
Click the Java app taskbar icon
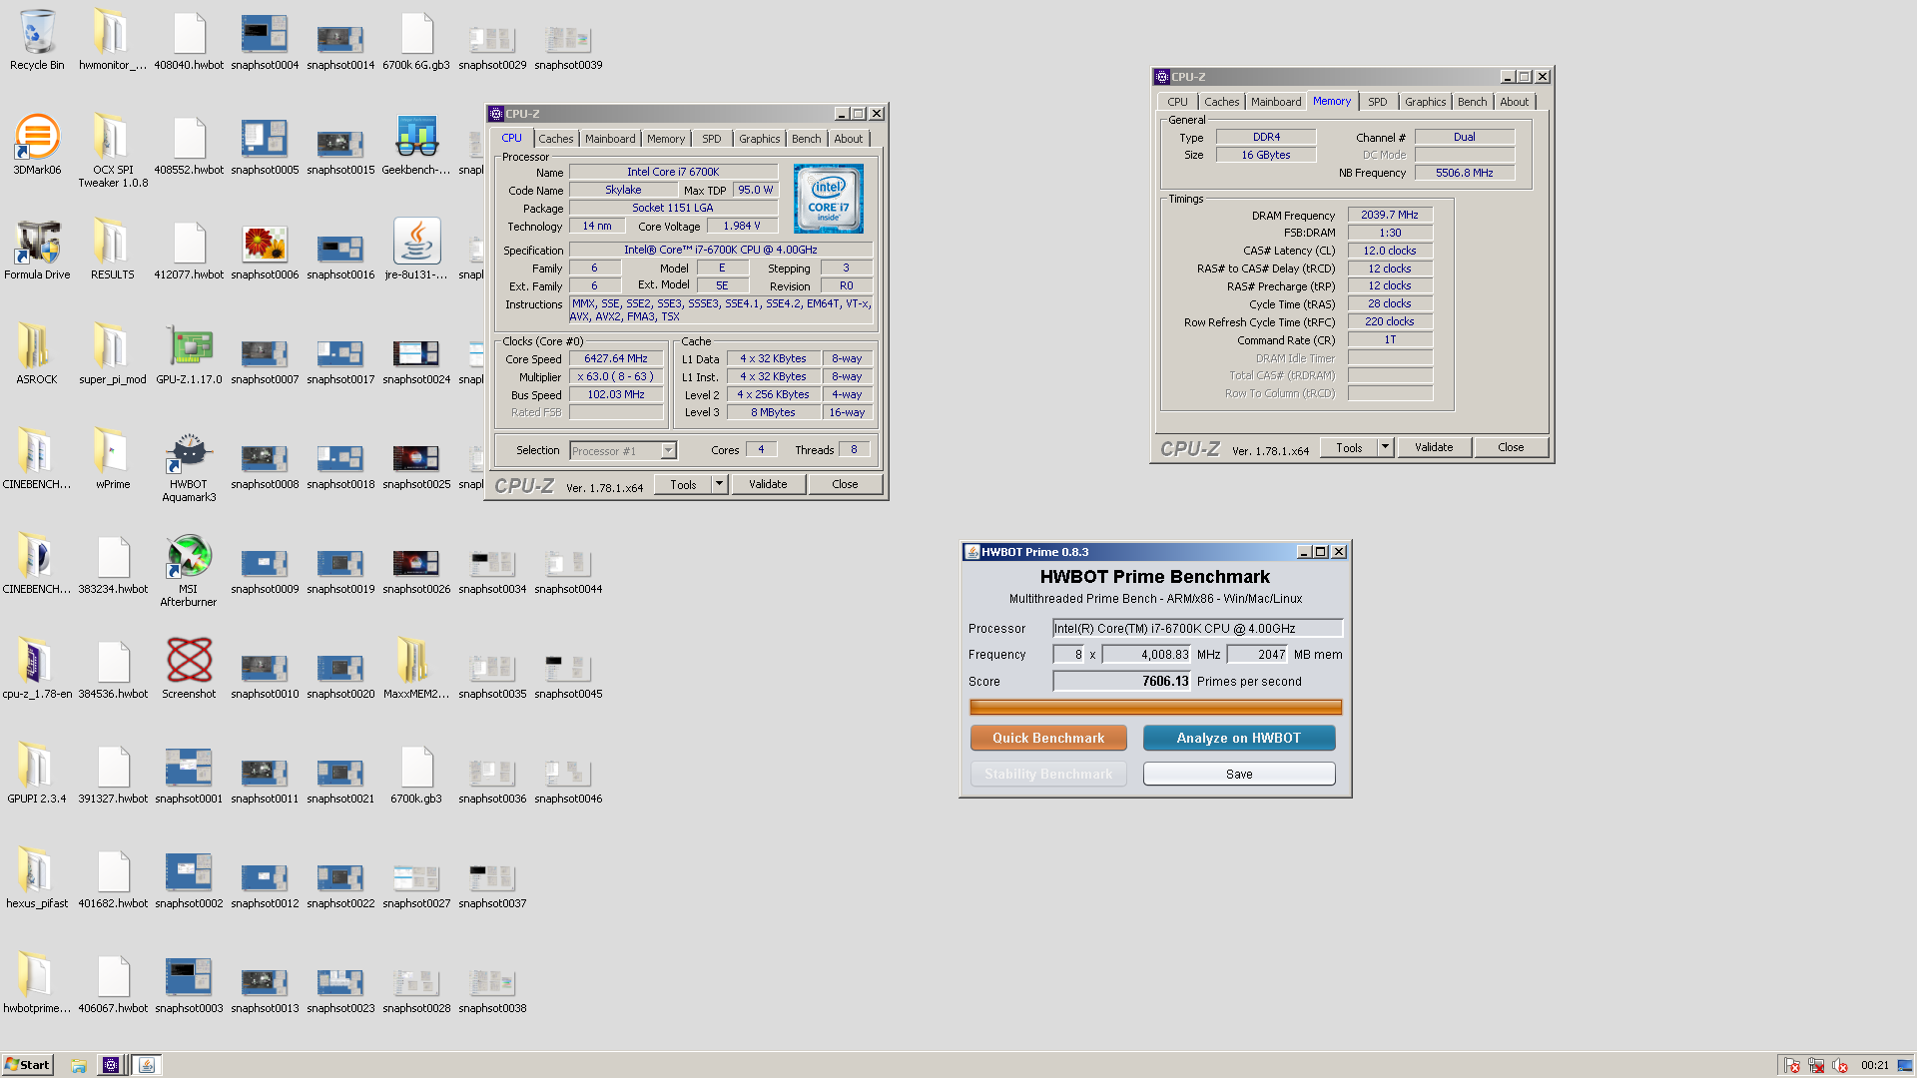147,1065
